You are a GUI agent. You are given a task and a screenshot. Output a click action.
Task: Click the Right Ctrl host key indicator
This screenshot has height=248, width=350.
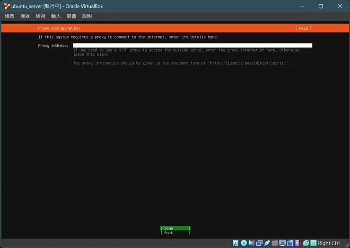coord(329,243)
